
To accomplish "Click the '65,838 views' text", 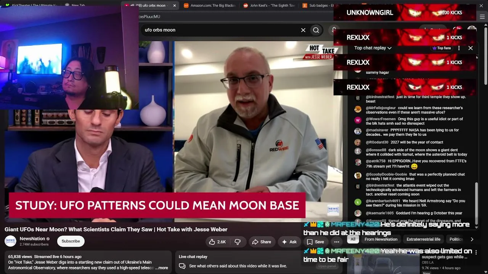I will click(x=21, y=257).
